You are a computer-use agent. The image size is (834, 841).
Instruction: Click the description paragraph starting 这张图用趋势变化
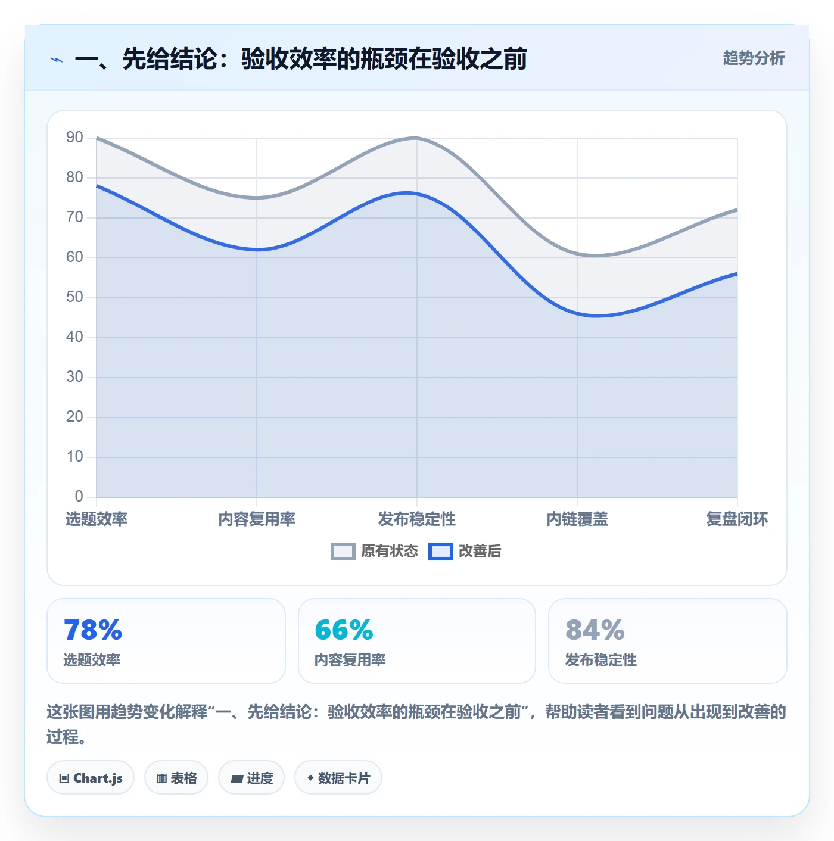point(416,724)
